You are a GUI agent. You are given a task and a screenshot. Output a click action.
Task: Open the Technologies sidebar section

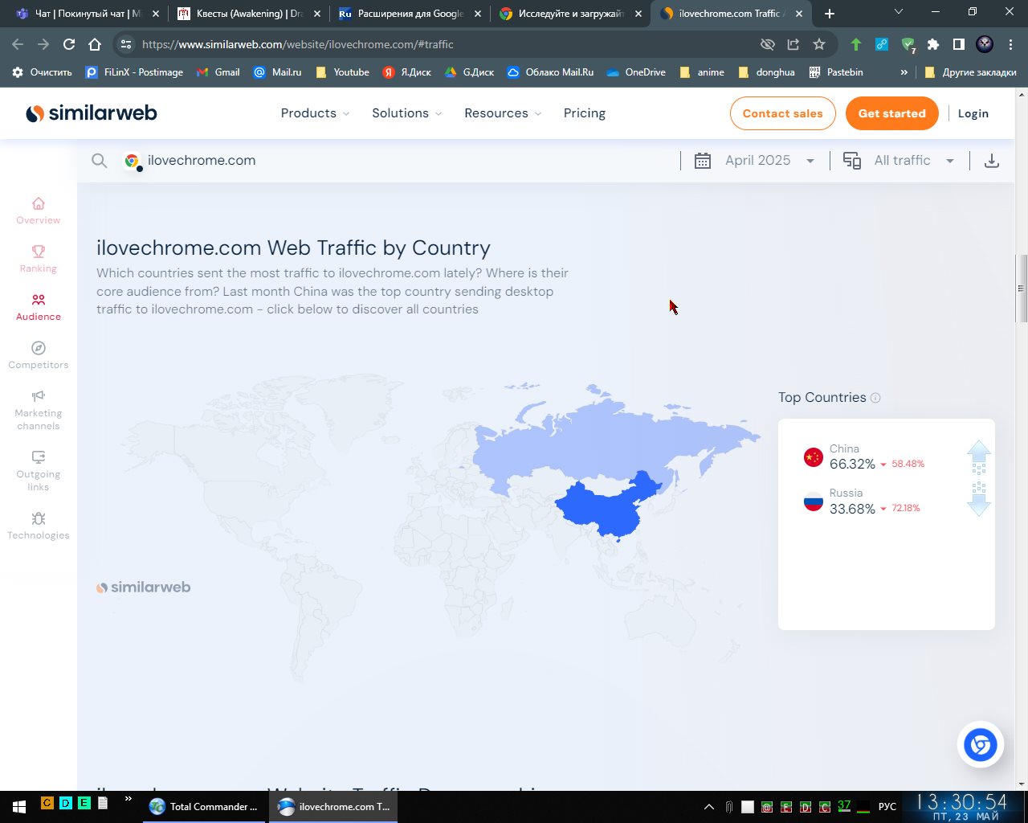pyautogui.click(x=38, y=526)
